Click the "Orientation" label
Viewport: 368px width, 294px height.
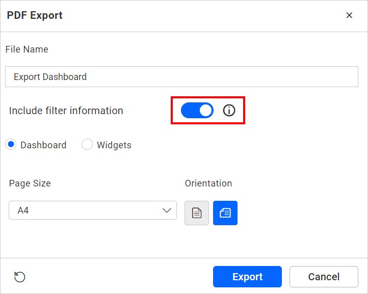click(x=208, y=183)
